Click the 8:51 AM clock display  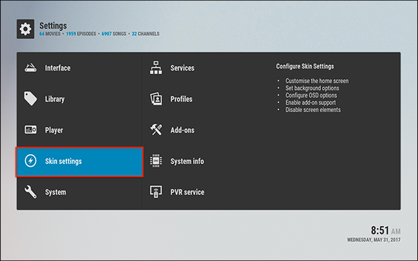[386, 230]
